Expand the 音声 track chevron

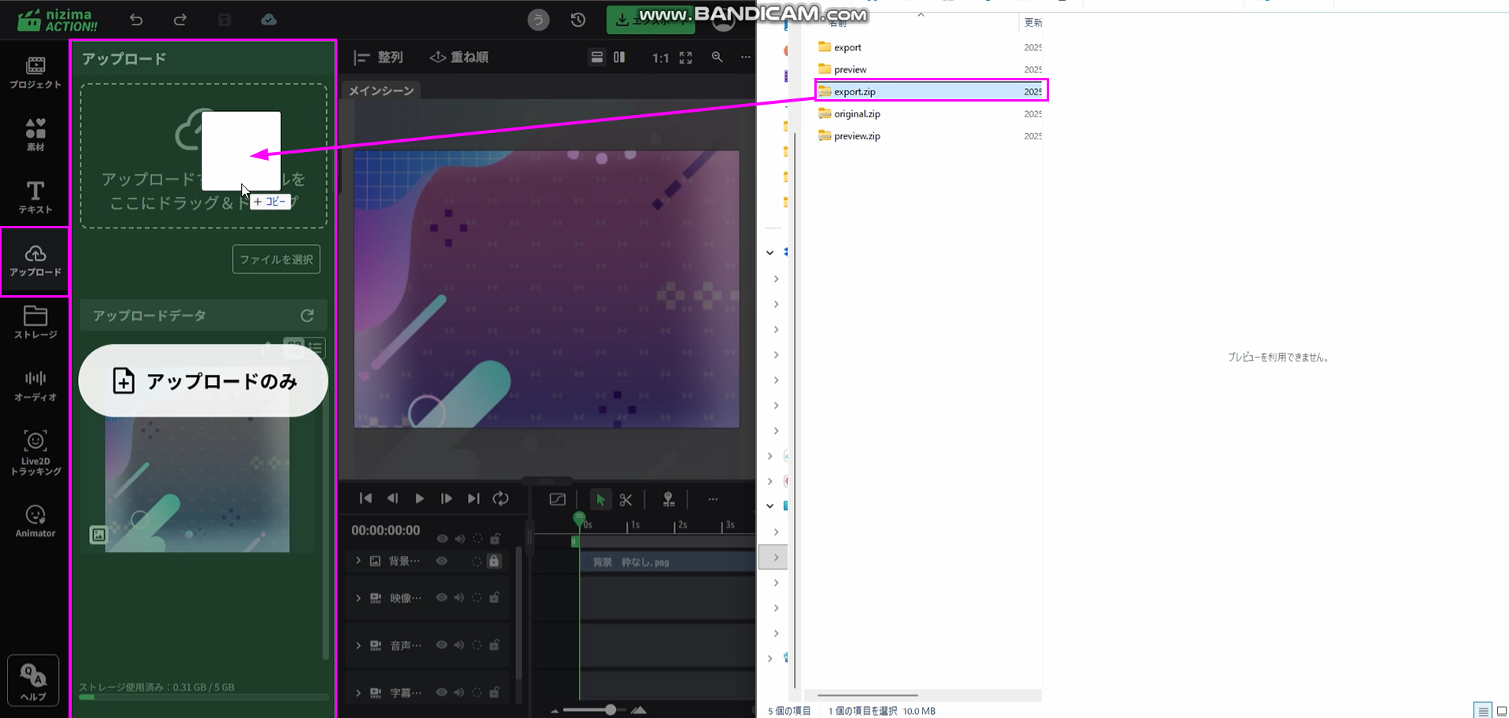(358, 646)
